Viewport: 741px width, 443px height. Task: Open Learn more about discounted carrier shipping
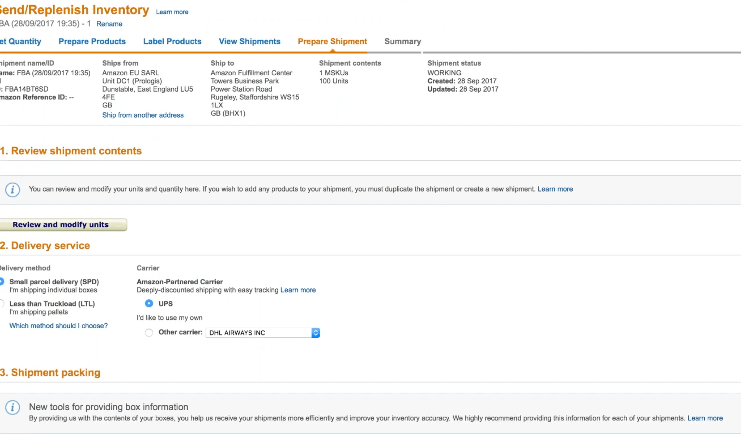tap(298, 290)
